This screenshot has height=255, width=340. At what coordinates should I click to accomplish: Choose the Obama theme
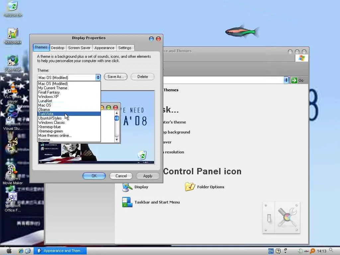pyautogui.click(x=69, y=110)
